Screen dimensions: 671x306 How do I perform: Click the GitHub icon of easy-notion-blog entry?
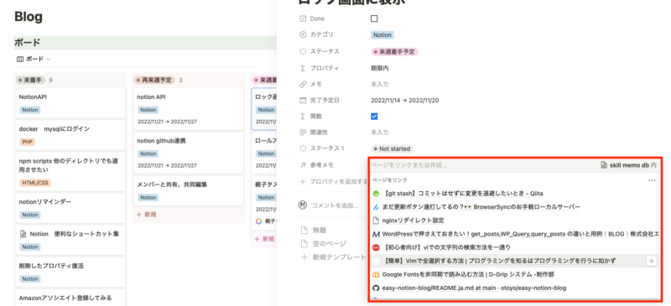(376, 288)
